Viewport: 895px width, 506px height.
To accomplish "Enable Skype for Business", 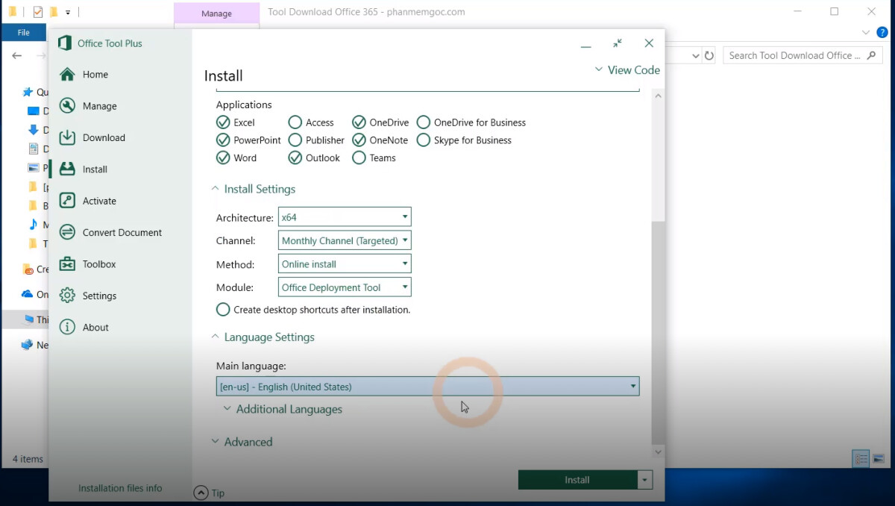I will [424, 140].
